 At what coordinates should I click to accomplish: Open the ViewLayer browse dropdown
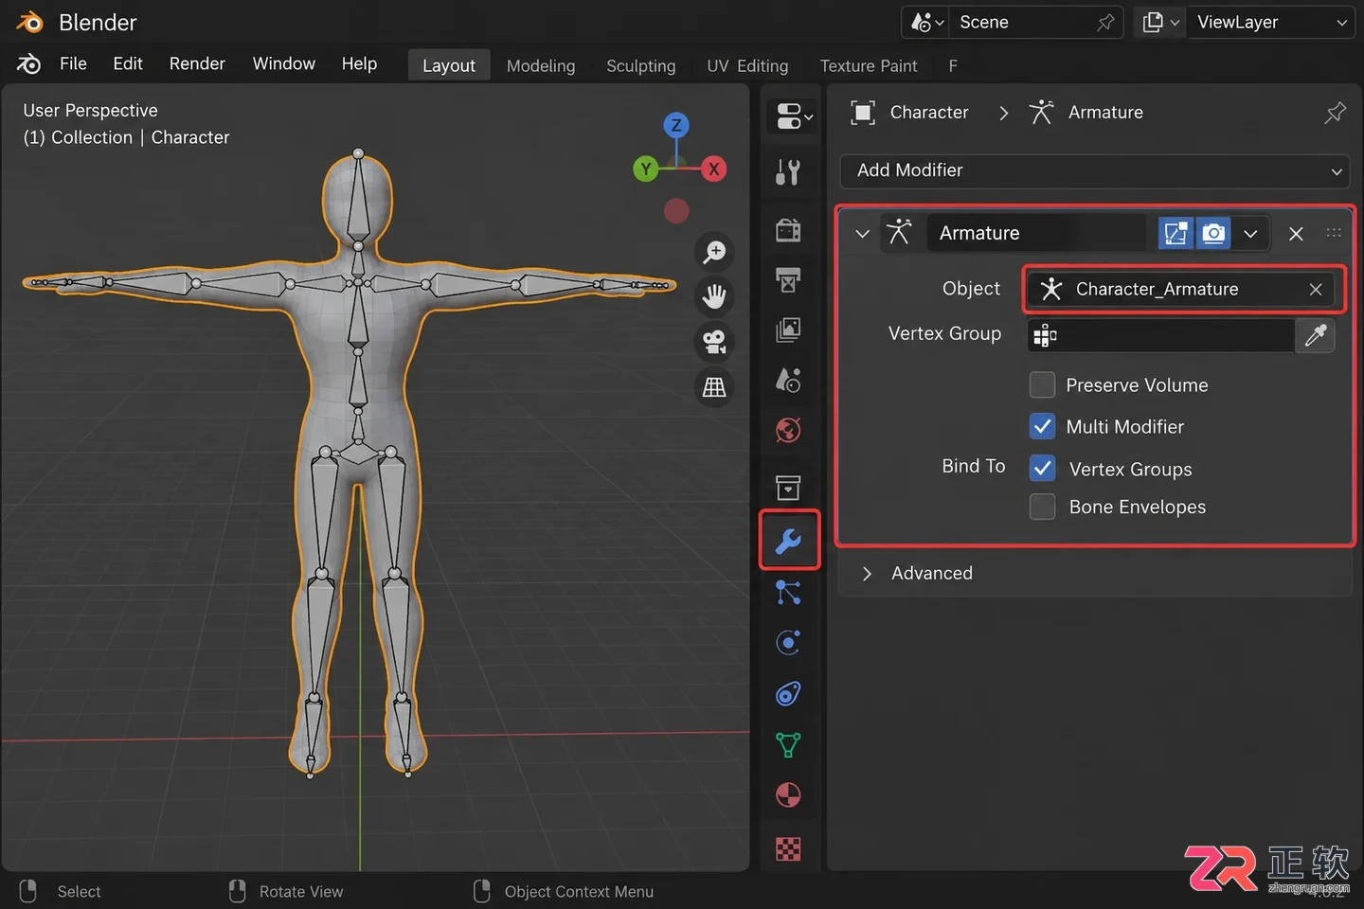click(x=1160, y=22)
